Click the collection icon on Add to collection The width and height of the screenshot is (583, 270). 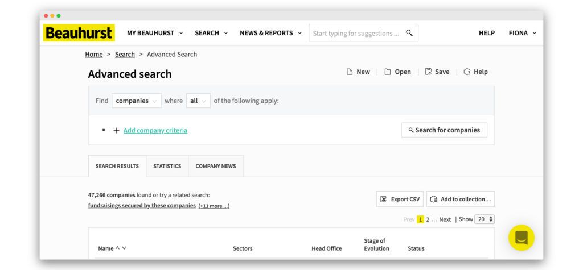433,200
